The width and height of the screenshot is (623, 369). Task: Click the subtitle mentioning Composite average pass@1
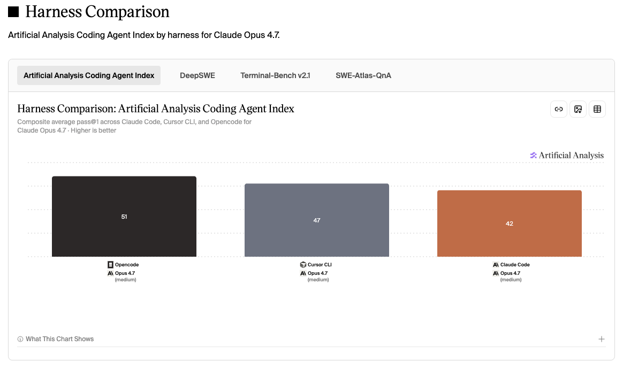pyautogui.click(x=134, y=126)
